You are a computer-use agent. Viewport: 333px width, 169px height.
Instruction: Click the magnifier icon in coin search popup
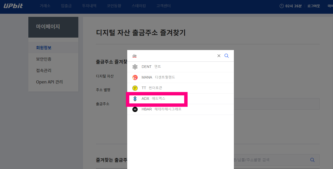(227, 56)
